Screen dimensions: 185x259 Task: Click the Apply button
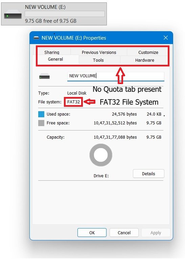156,233
